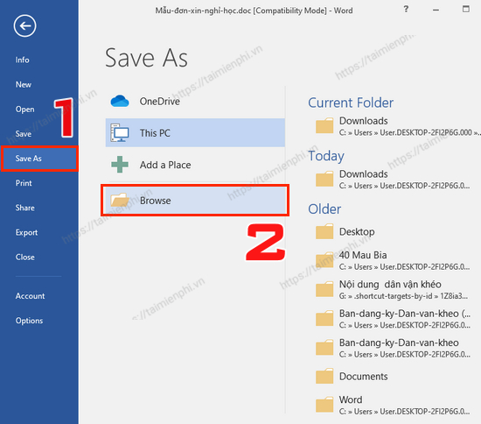Choose the Desktop folder
Image resolution: width=481 pixels, height=424 pixels.
[357, 231]
